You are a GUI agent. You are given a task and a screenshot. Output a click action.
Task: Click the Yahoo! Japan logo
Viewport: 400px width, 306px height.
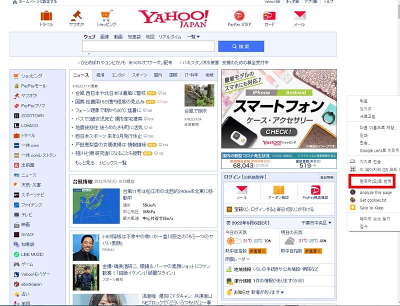coord(173,18)
